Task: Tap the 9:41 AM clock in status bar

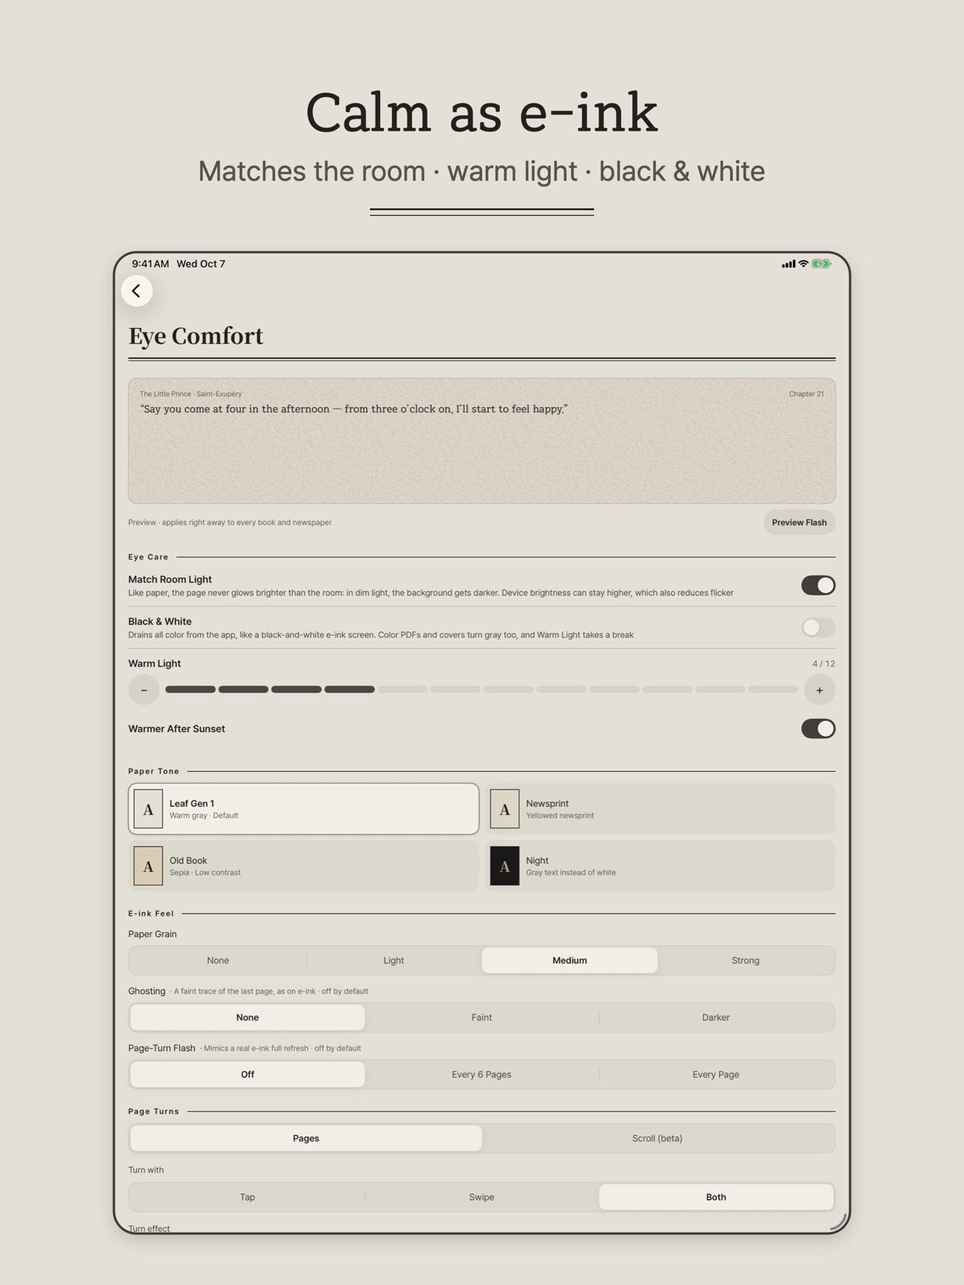Action: pos(150,264)
